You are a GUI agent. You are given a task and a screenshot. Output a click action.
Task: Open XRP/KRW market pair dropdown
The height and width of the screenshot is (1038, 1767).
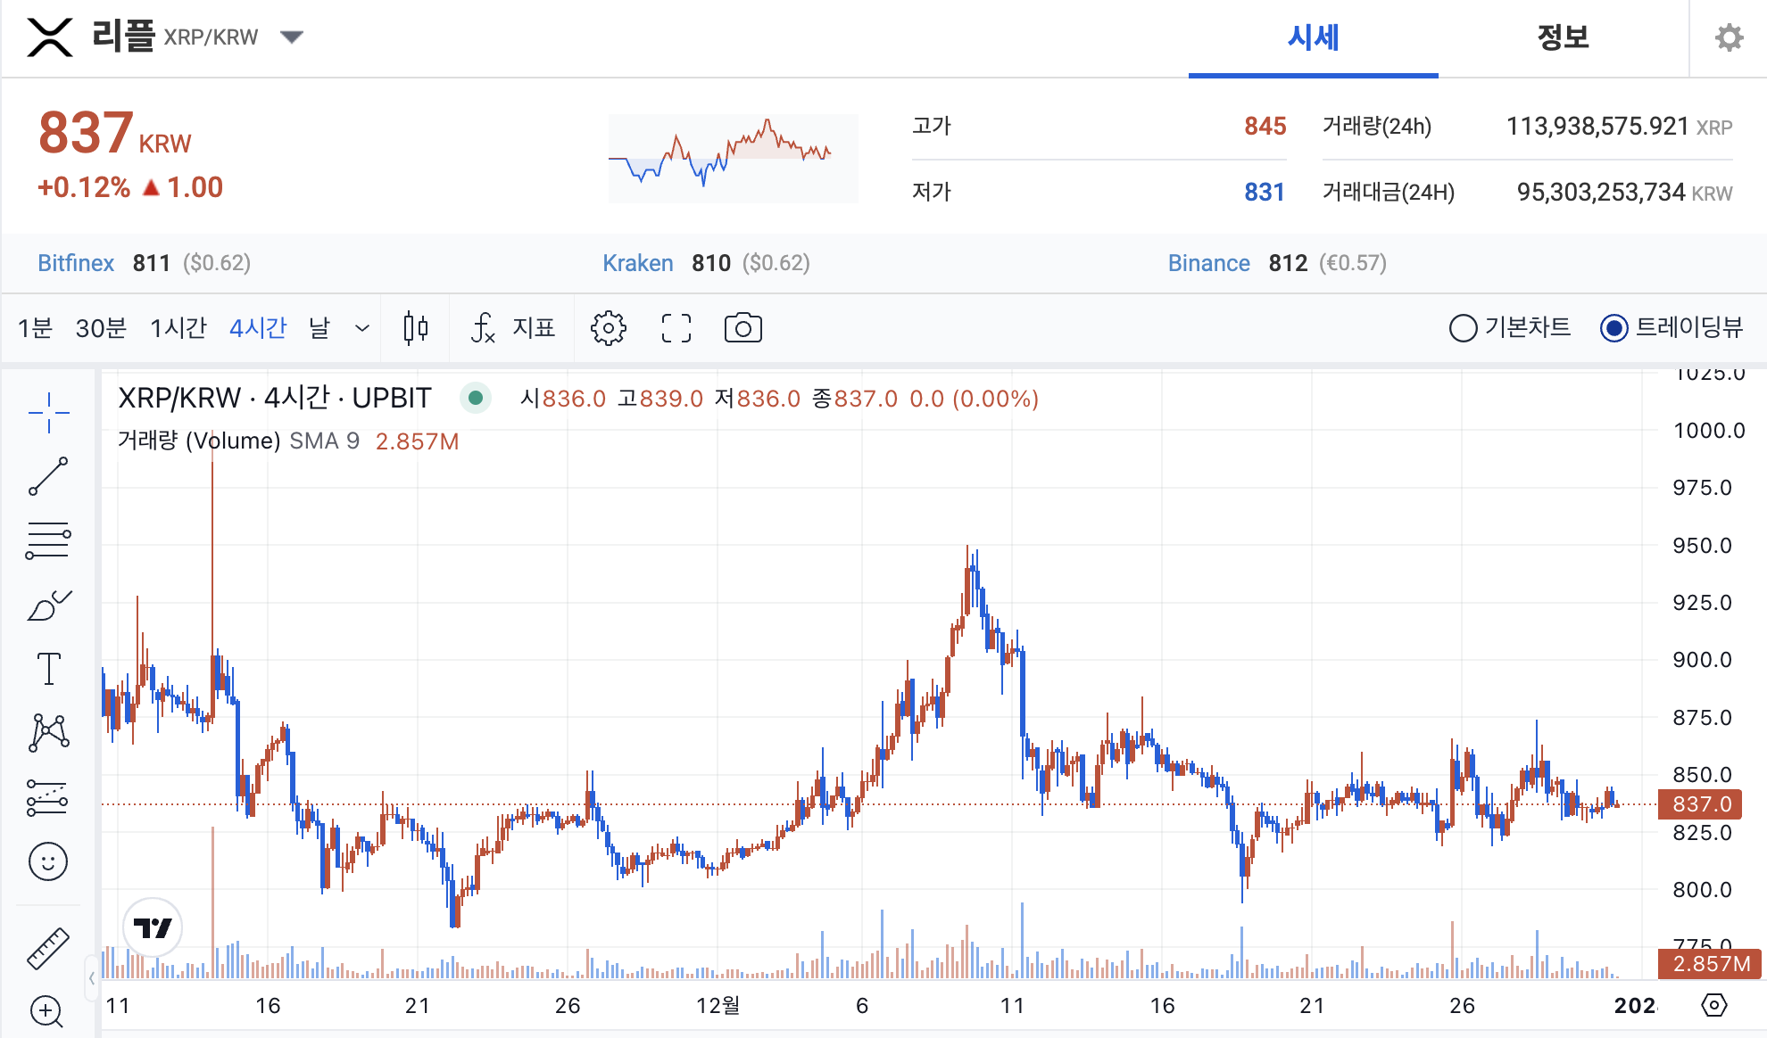pyautogui.click(x=291, y=37)
